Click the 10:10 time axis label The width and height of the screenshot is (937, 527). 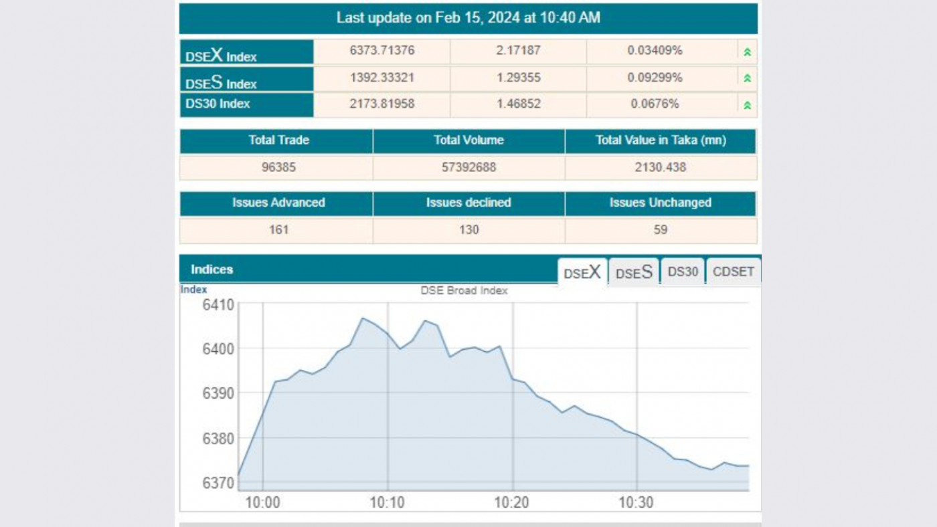point(388,503)
